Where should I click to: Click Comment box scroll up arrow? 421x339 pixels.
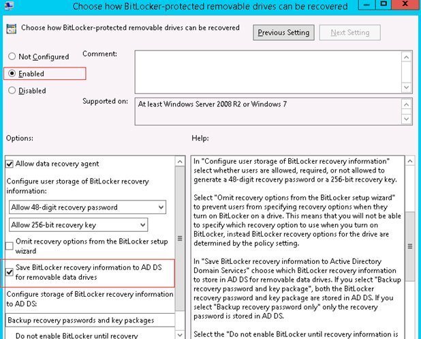click(x=407, y=57)
